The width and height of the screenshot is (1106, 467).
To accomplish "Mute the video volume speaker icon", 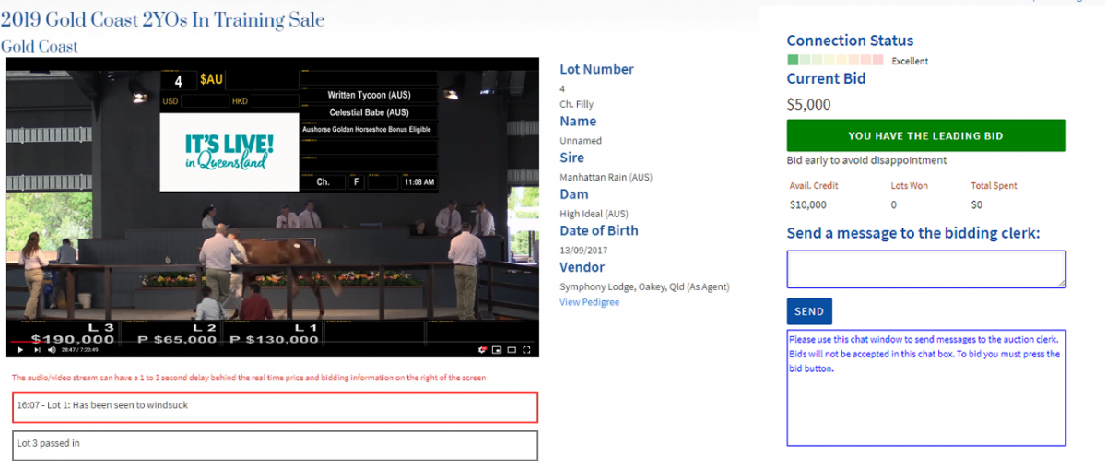I will point(52,350).
